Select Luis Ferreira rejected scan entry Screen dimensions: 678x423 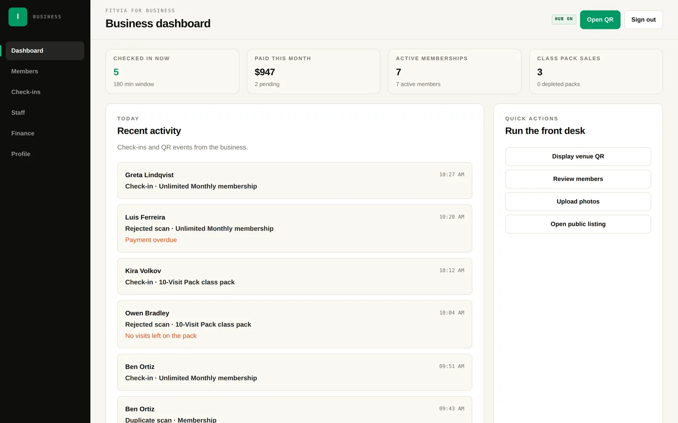[x=295, y=229]
